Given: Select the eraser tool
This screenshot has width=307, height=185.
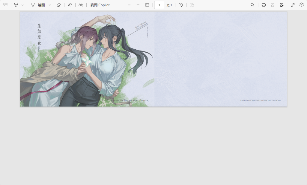Looking at the screenshot, I should [58, 5].
